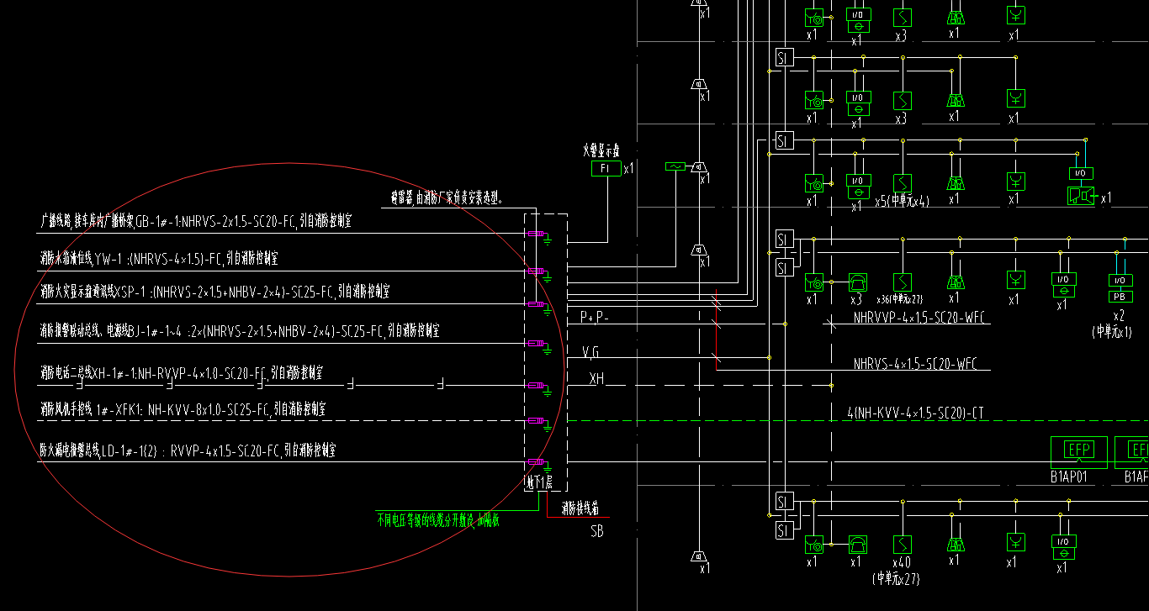Select surge arrester on the BJ-1#-1~4 line
Image resolution: width=1149 pixels, height=611 pixels.
(x=537, y=343)
